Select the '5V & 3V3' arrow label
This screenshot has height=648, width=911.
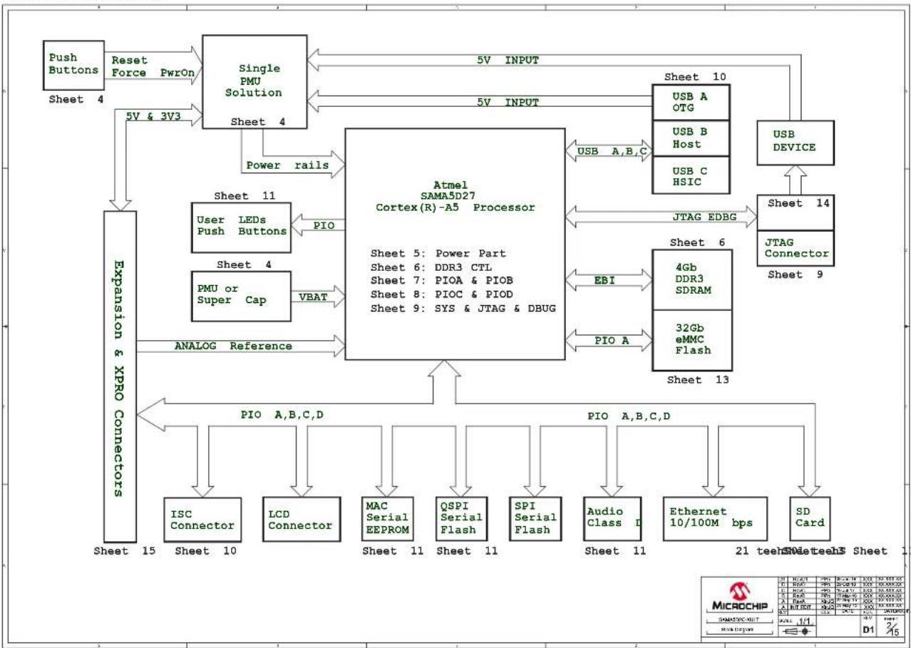pyautogui.click(x=154, y=115)
